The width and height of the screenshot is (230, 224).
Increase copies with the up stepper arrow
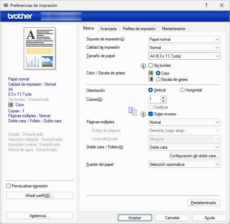[163, 97]
